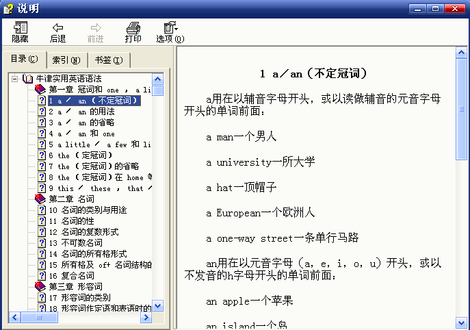Click the 隐藏 (Hide) toolbar icon

pos(20,31)
